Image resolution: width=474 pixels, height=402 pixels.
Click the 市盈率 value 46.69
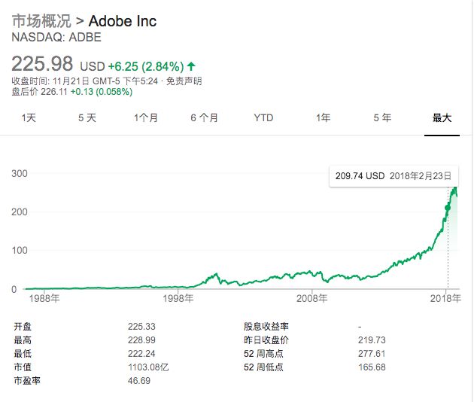tap(141, 382)
